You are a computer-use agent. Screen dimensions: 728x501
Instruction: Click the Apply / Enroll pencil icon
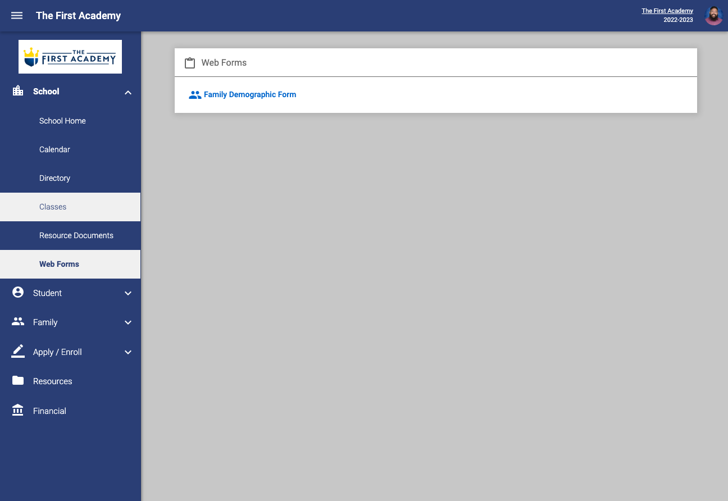click(18, 351)
